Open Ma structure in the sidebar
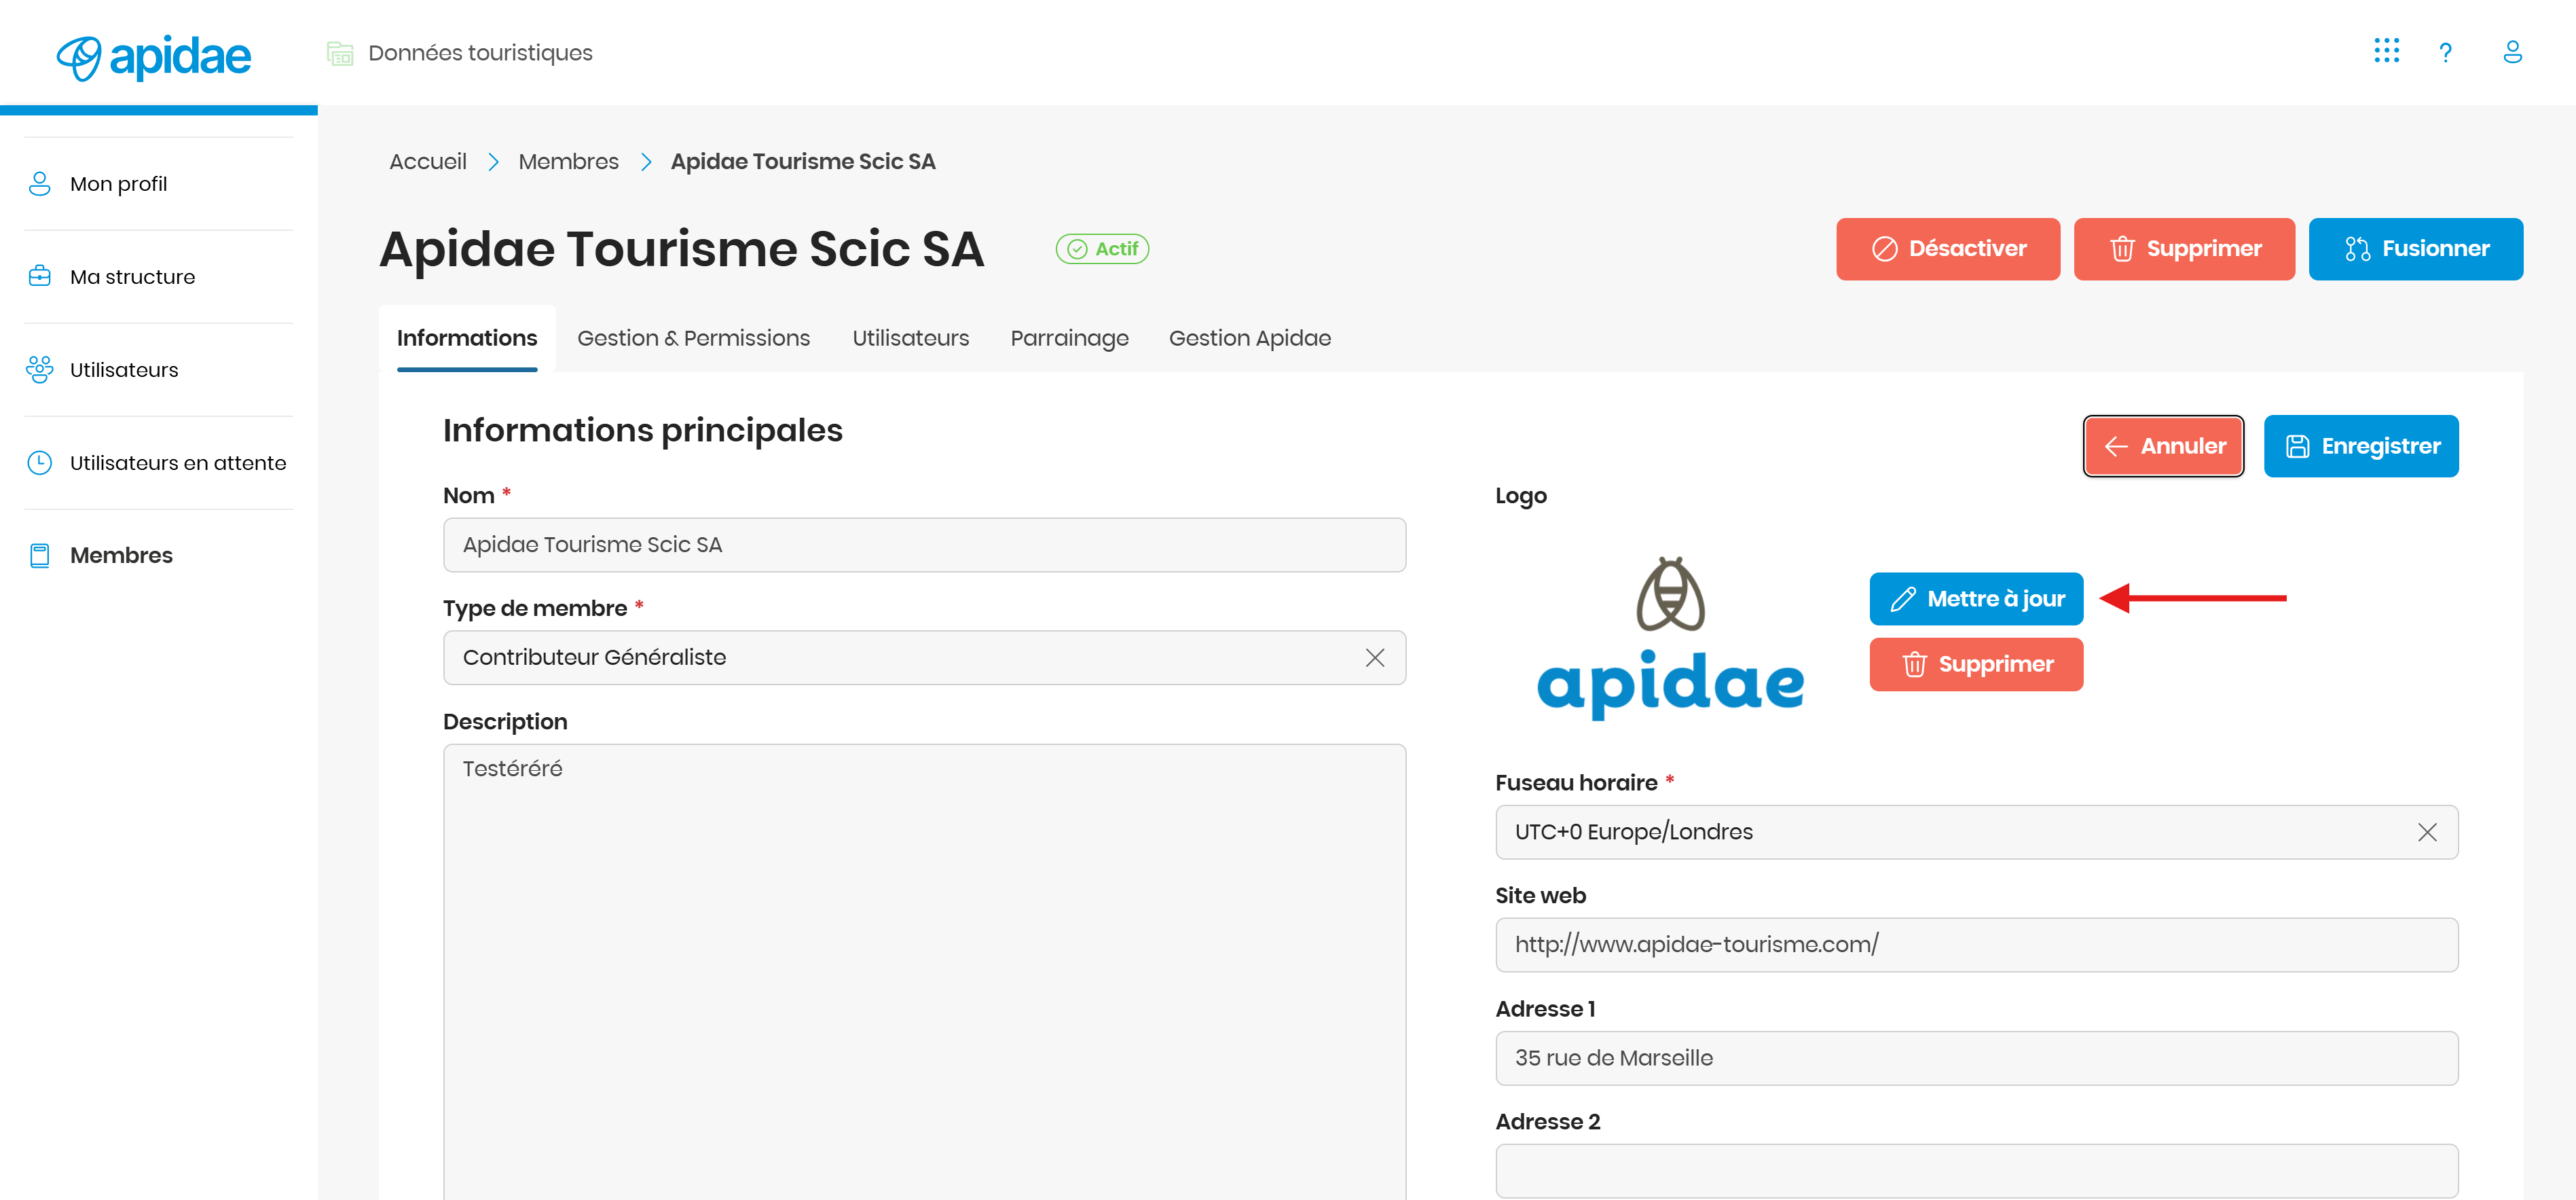2576x1200 pixels. coord(158,277)
